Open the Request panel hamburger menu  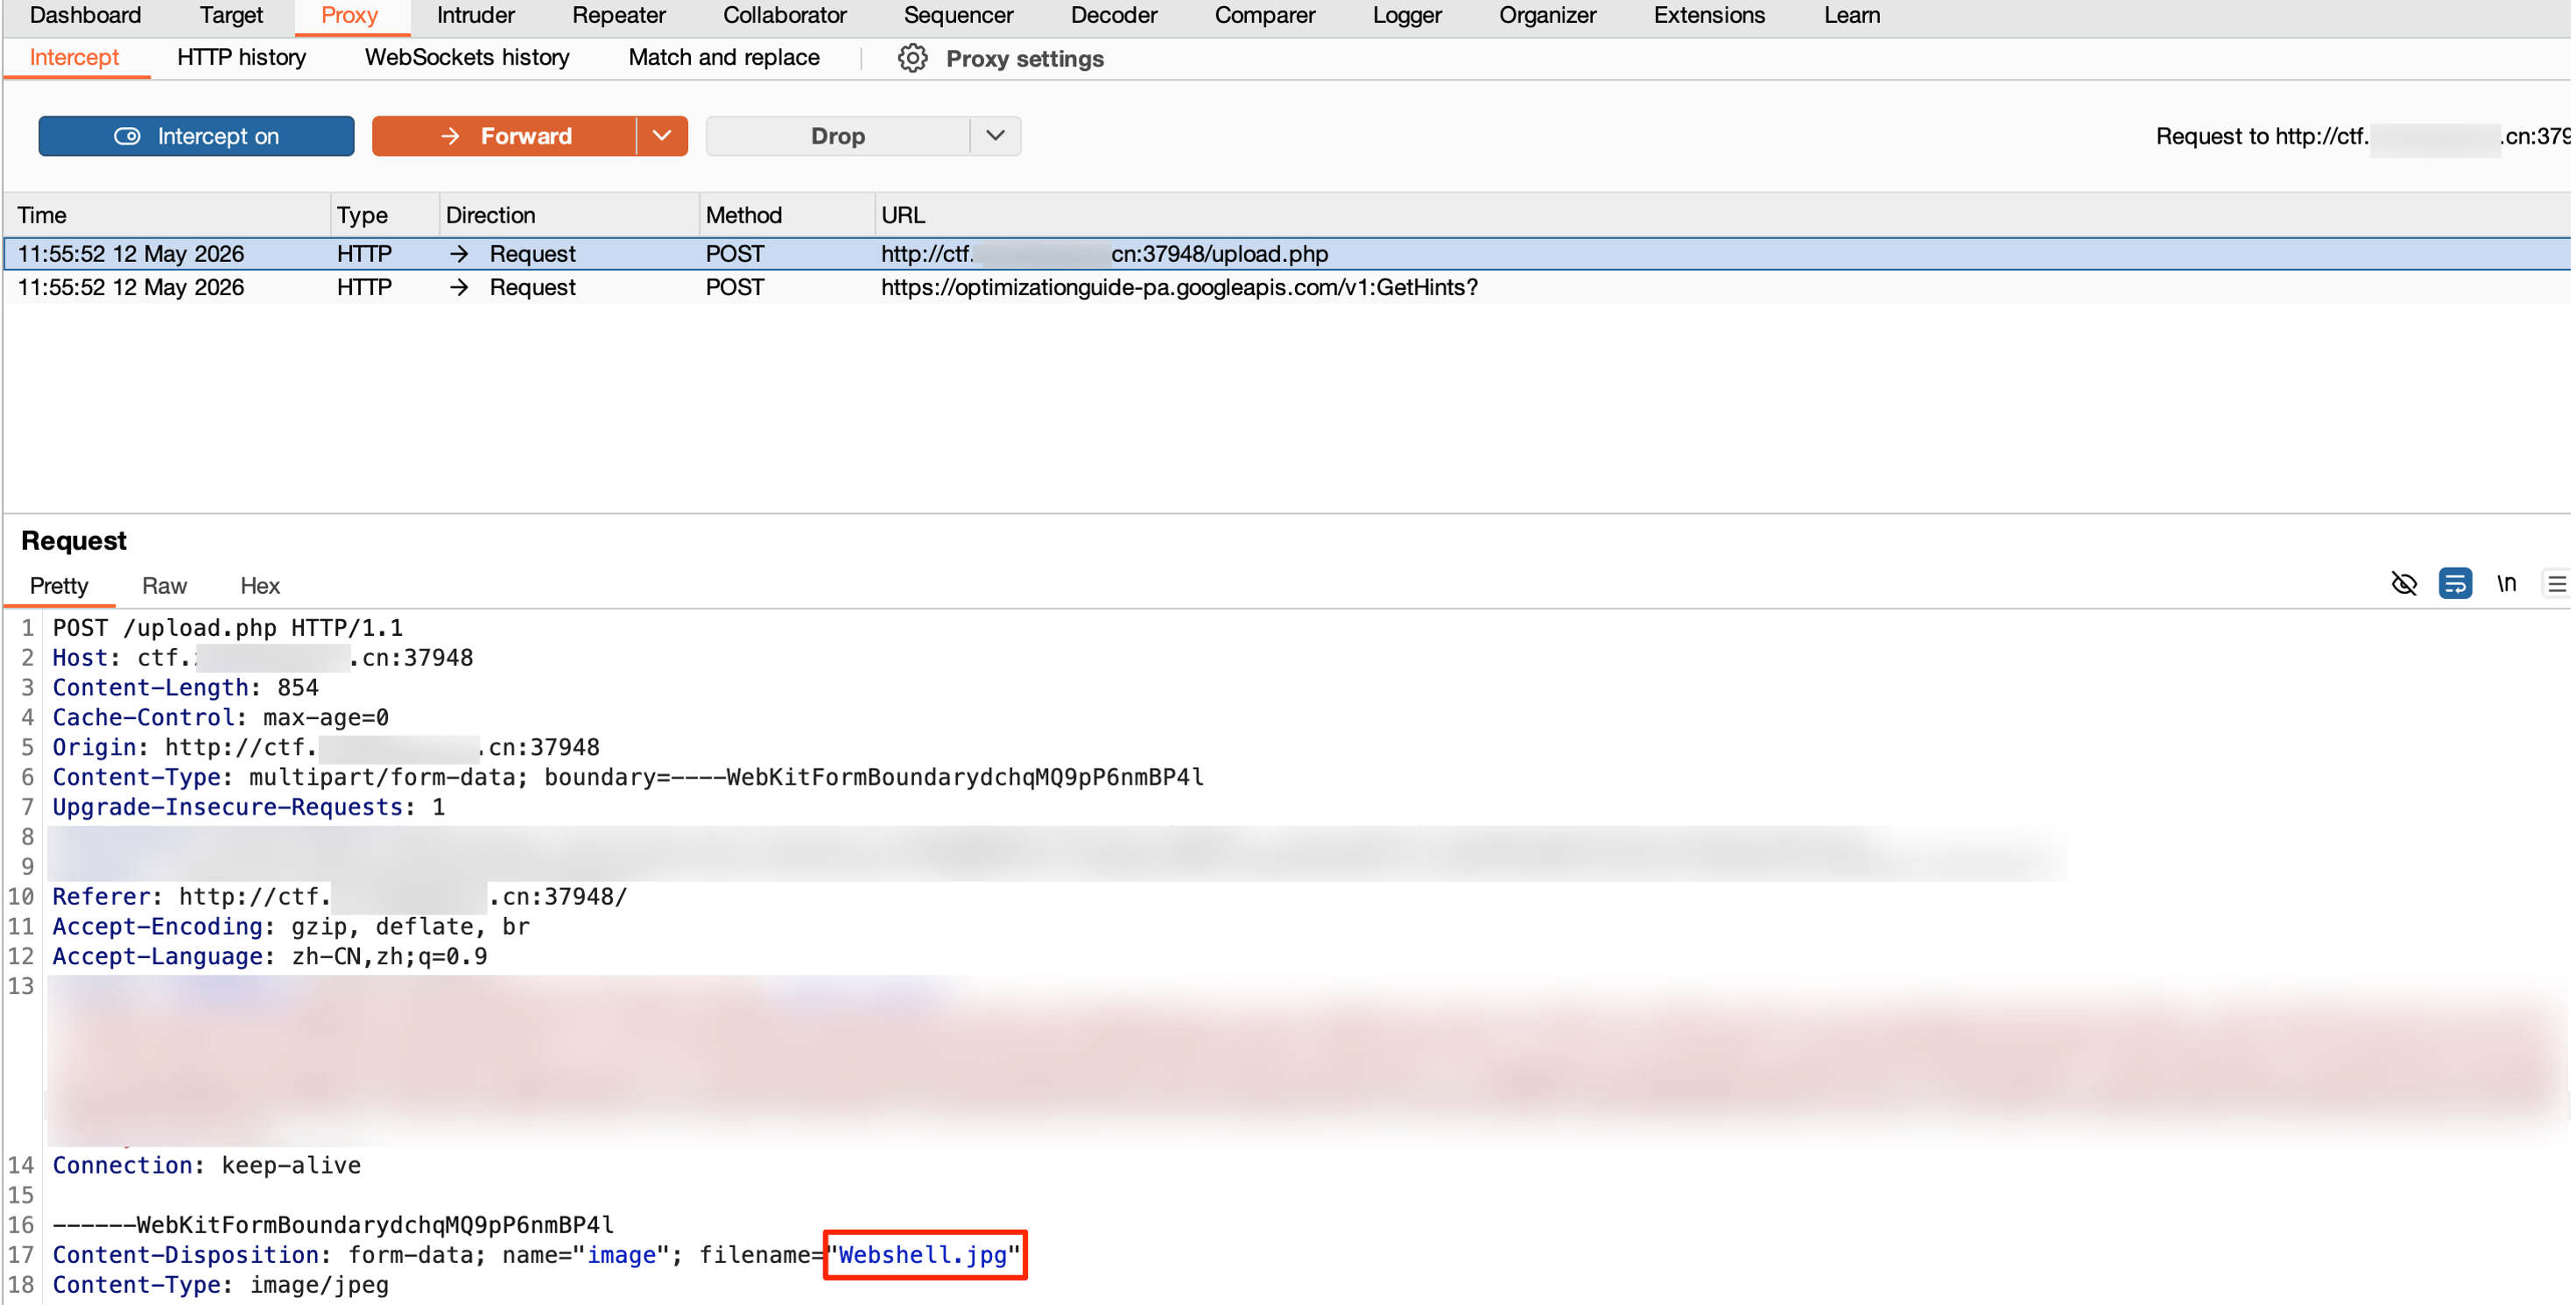(x=2557, y=584)
